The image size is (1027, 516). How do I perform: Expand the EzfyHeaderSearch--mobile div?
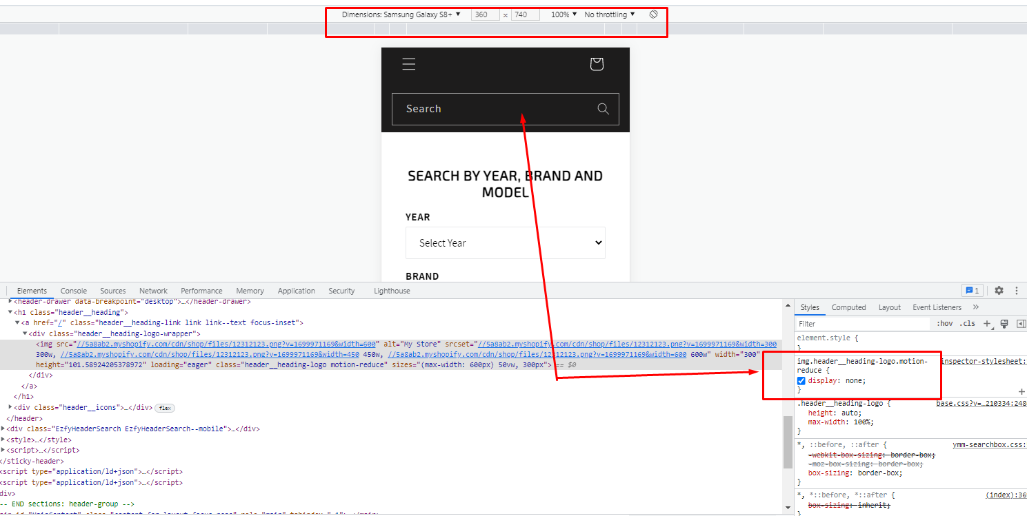tap(3, 429)
